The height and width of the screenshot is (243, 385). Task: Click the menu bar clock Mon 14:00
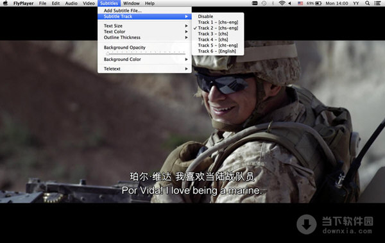pos(337,3)
